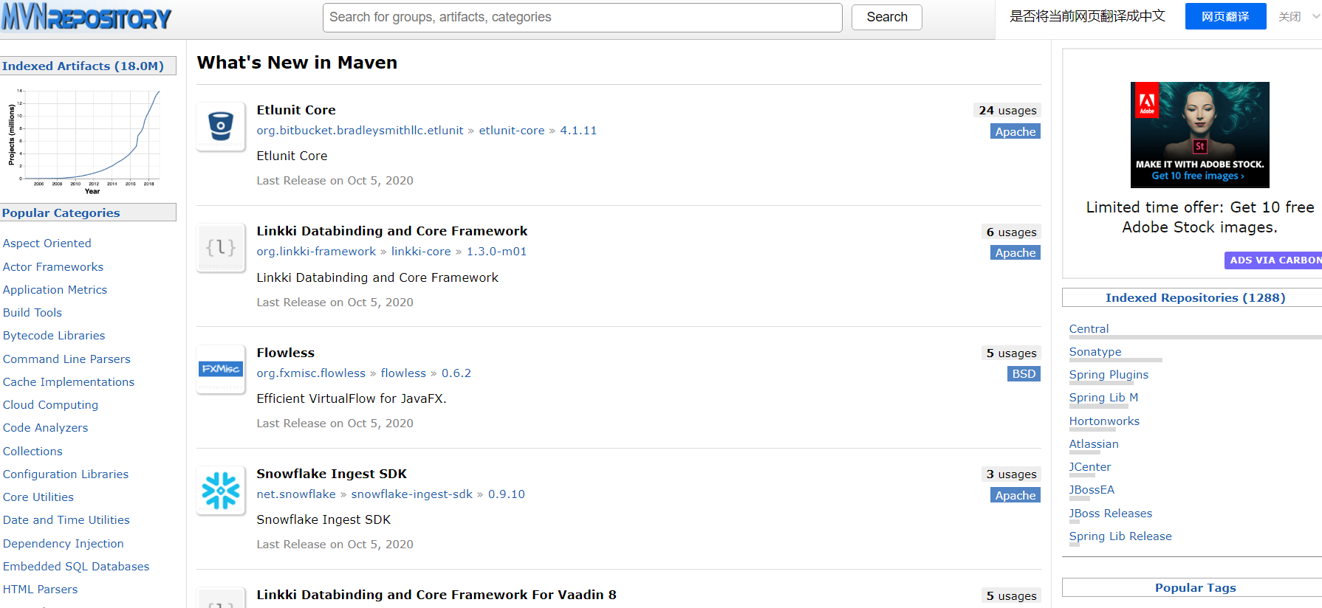Click the MVNRepository logo

click(86, 18)
